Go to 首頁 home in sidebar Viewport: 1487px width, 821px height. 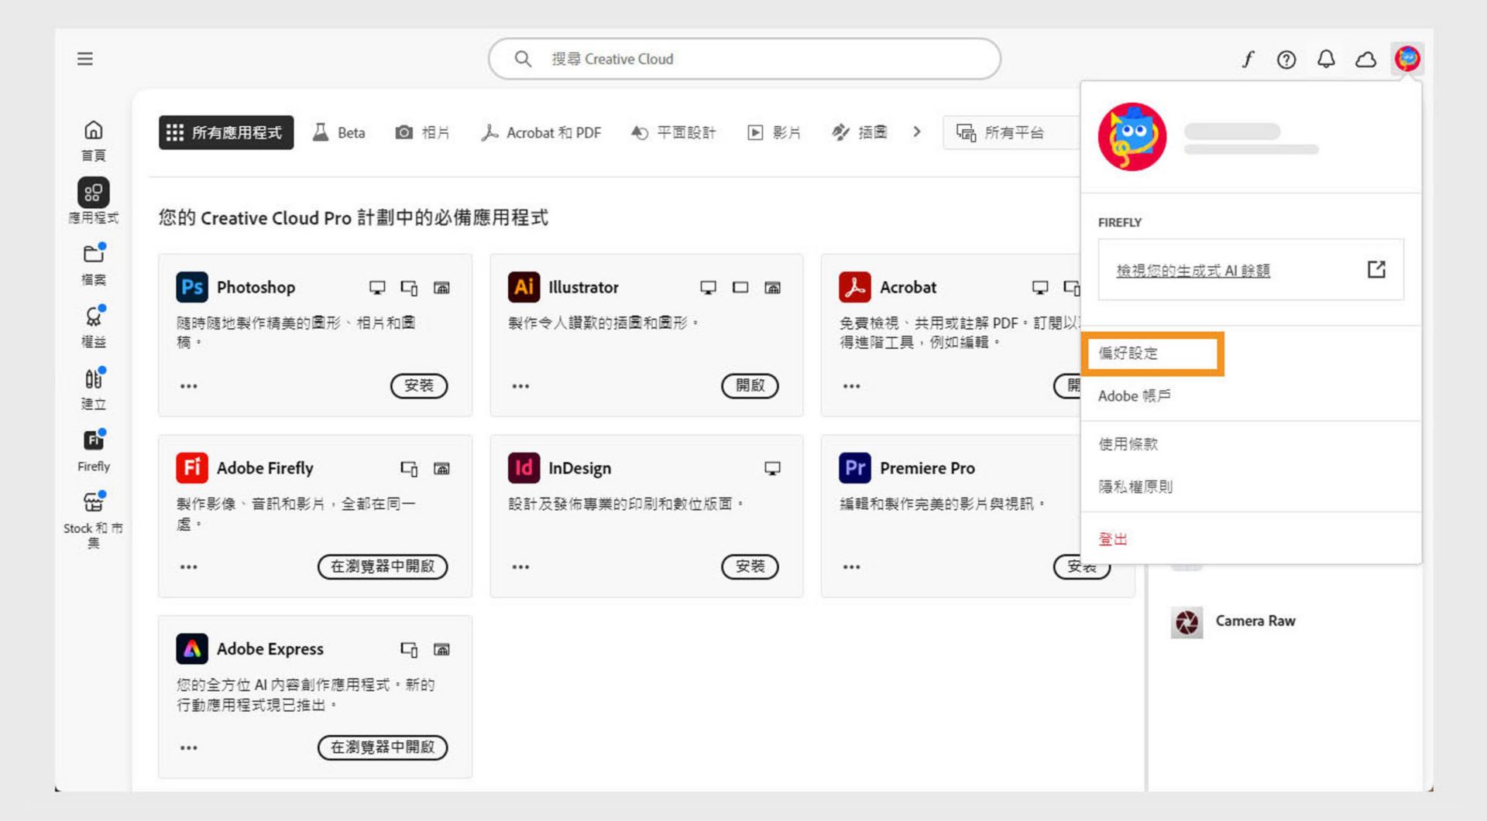94,140
